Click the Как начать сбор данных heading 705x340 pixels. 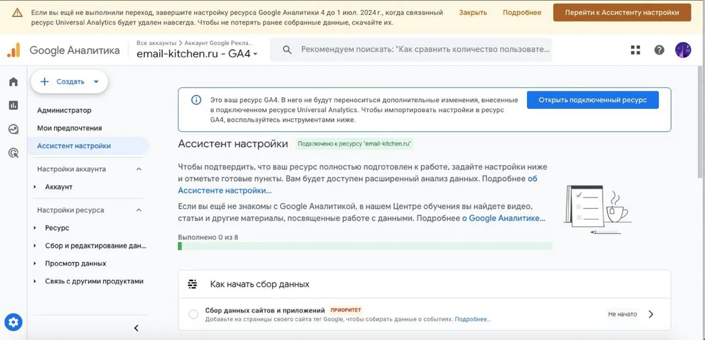coord(260,284)
